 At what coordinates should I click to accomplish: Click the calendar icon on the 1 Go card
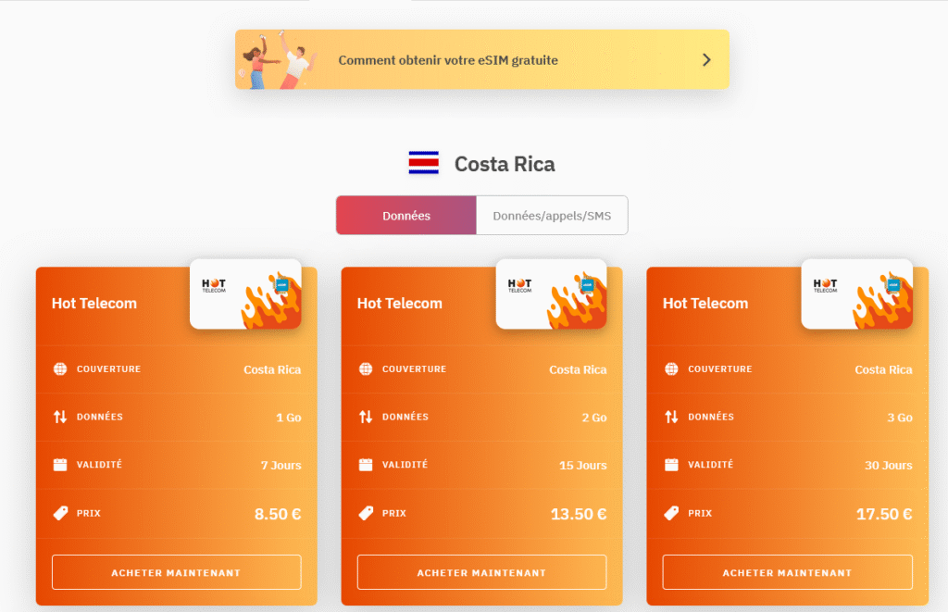click(60, 465)
